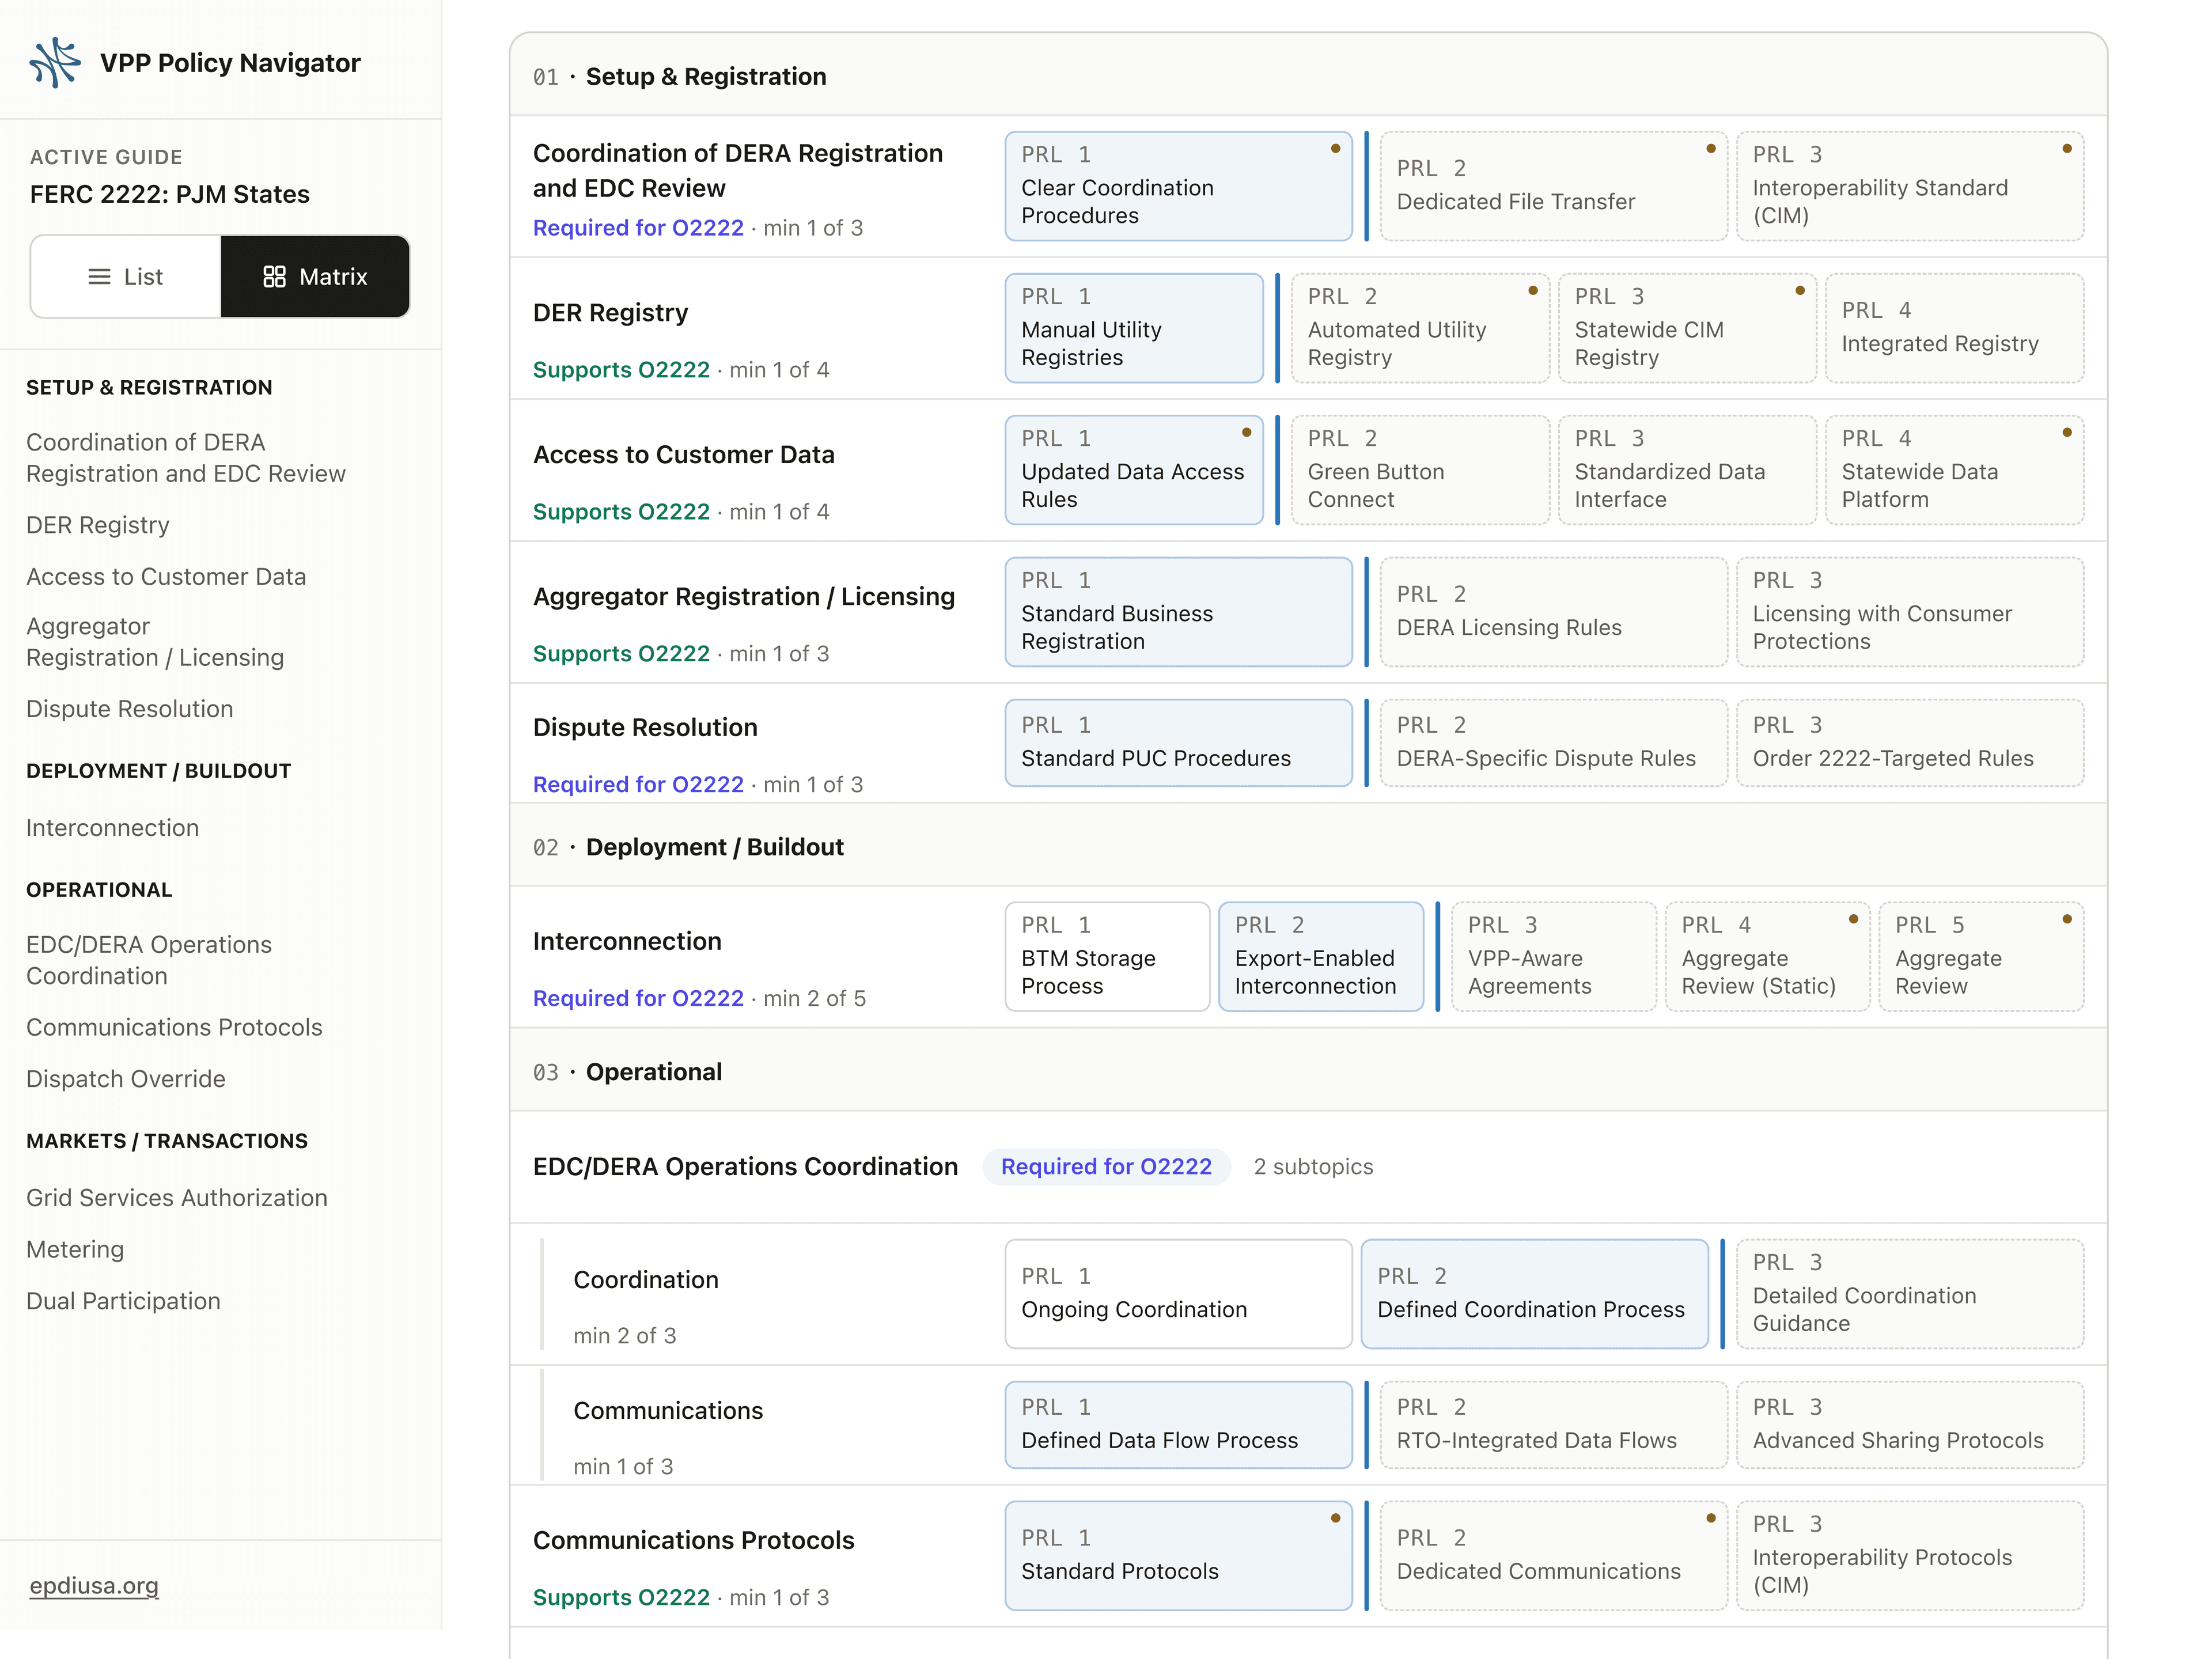Switch to List view
This screenshot has height=1659, width=2212.
(x=126, y=277)
